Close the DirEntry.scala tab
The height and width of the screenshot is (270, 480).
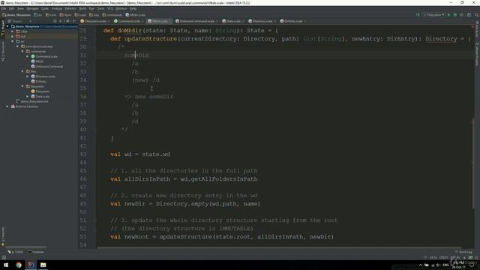pos(305,21)
